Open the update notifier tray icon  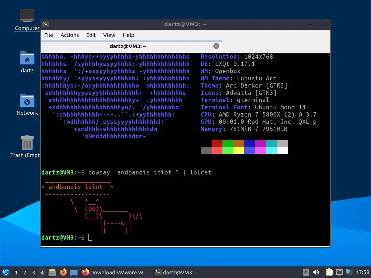349,272
